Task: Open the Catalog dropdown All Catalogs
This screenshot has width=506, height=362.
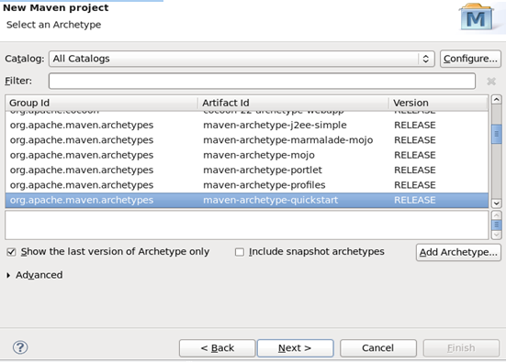Action: click(242, 59)
